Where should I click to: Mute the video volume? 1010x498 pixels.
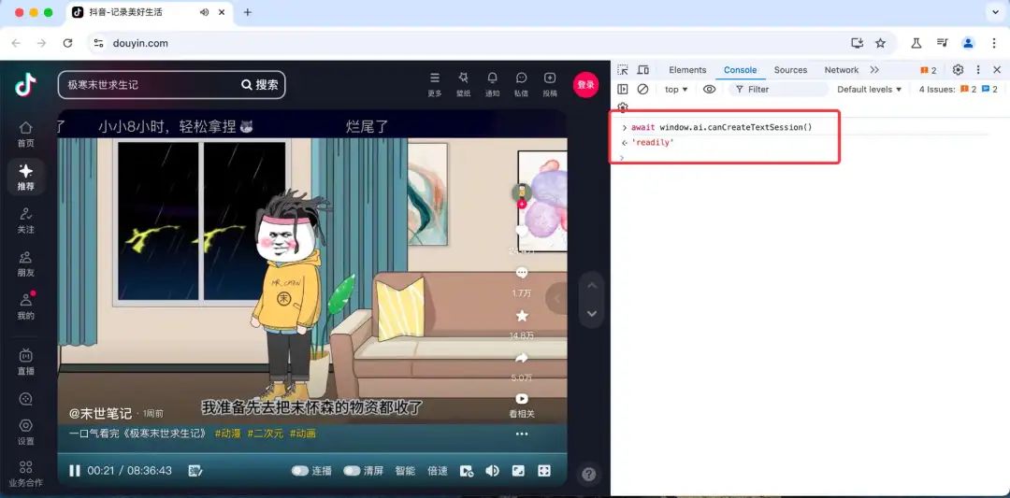coord(492,471)
